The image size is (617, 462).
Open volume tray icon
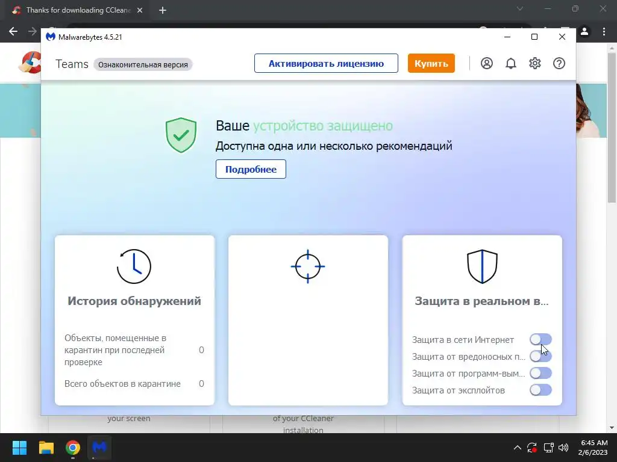(563, 448)
